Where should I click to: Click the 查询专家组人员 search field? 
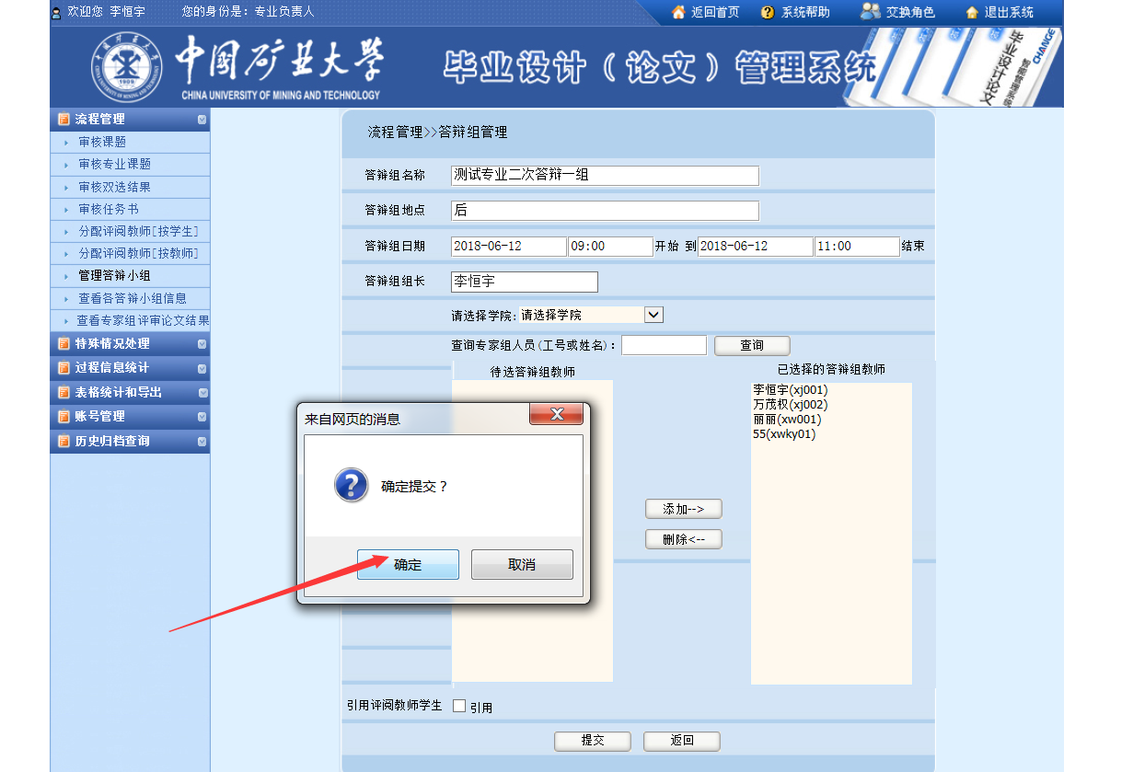(x=665, y=345)
